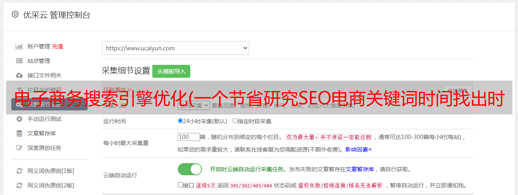The image size is (518, 195).
Task: Open 深度原创任务 in the sidebar
Action: (x=44, y=148)
